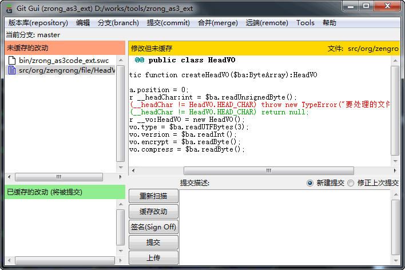Click file icon beside bin/zrong_as3code_ext.swc
The image size is (405, 270).
pos(12,60)
